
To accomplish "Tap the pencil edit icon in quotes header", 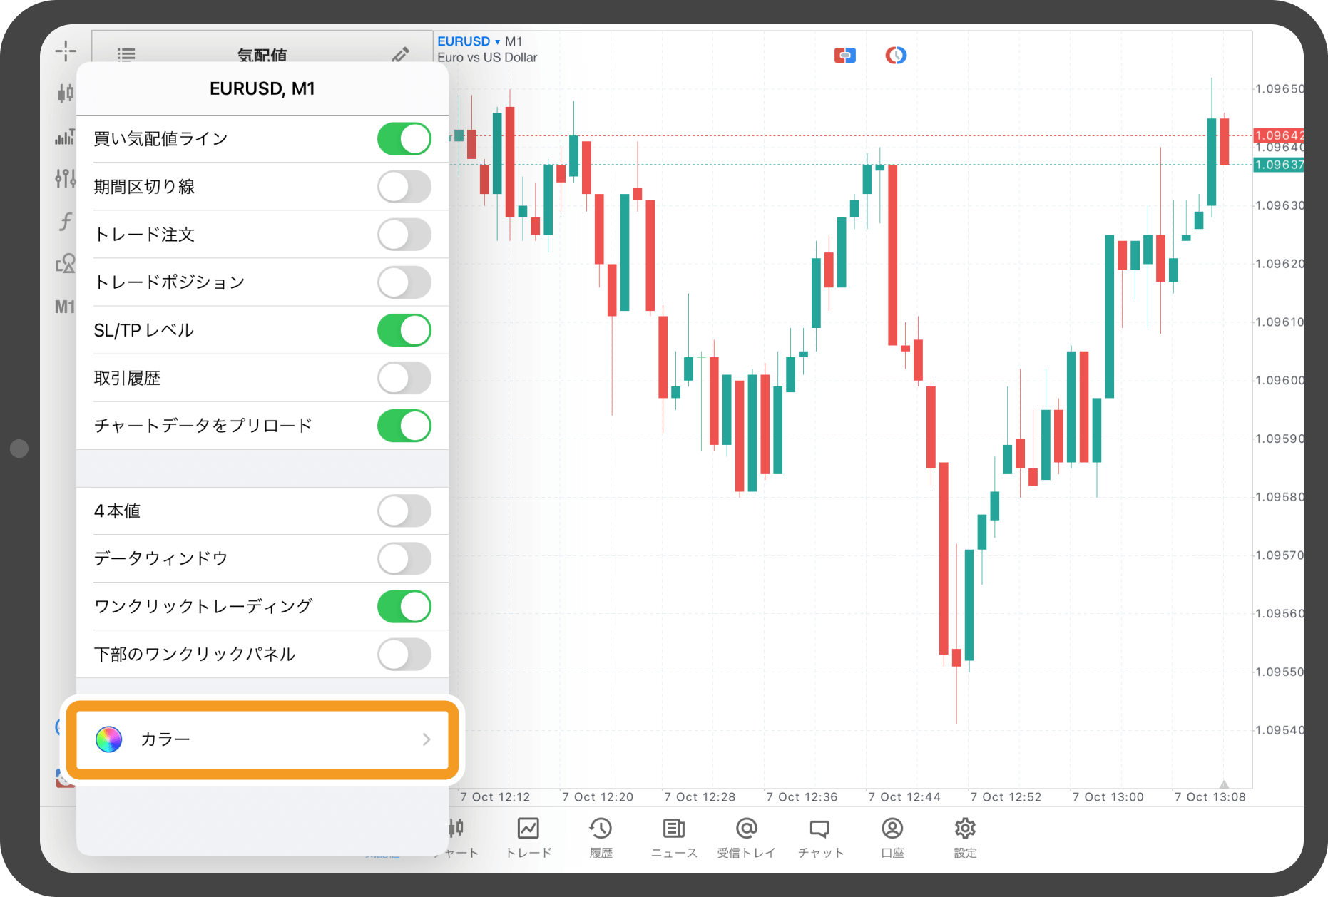I will pyautogui.click(x=400, y=55).
